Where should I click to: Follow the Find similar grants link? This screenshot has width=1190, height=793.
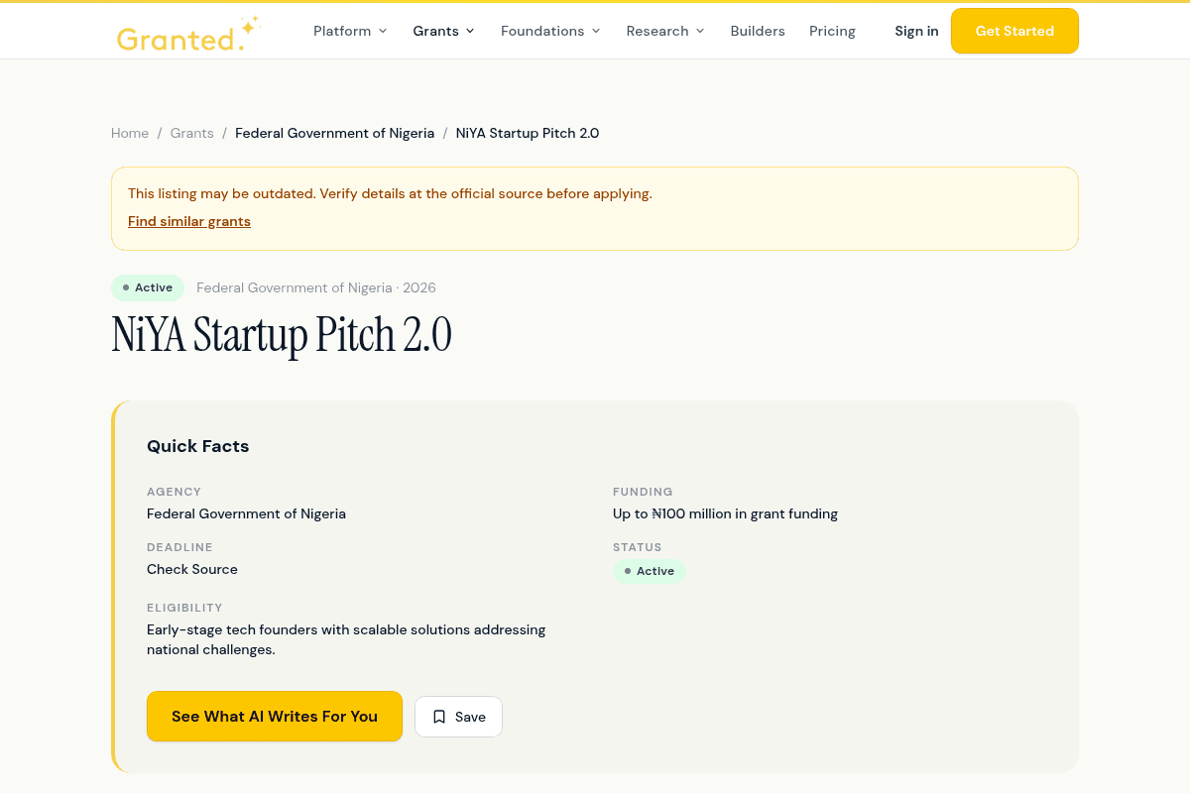coord(189,221)
